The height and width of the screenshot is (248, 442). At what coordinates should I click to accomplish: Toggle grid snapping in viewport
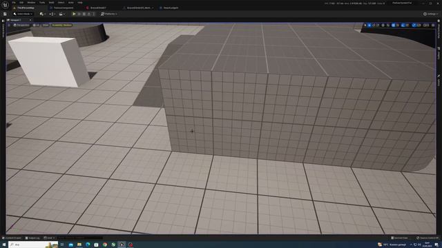coord(394,25)
